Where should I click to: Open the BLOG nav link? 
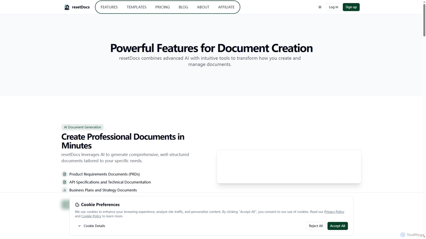point(183,7)
